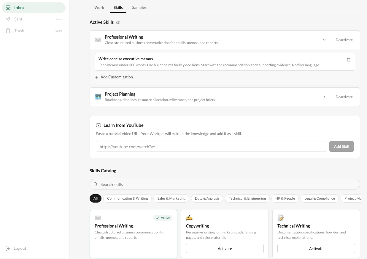Click the Active checkmark badge on Professional Writing

[x=163, y=218]
